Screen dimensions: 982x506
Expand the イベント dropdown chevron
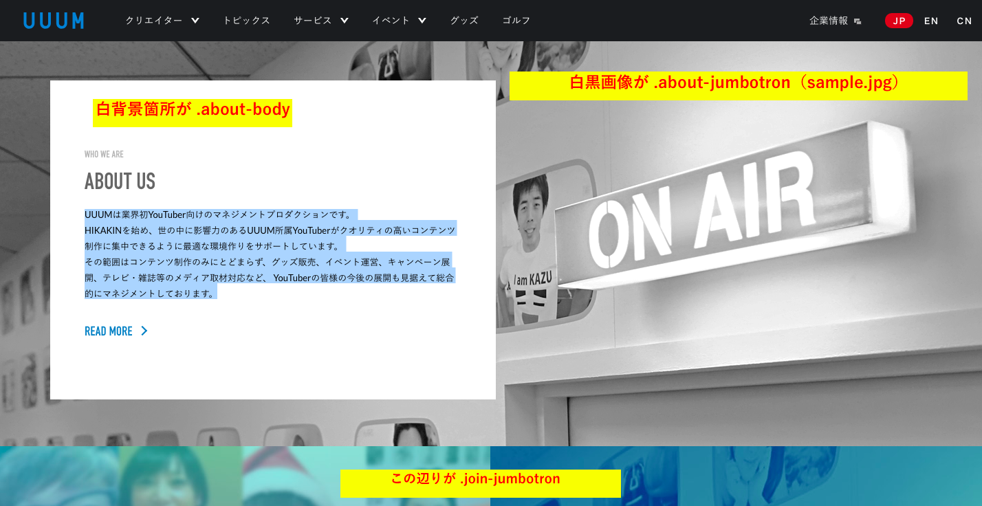point(422,21)
